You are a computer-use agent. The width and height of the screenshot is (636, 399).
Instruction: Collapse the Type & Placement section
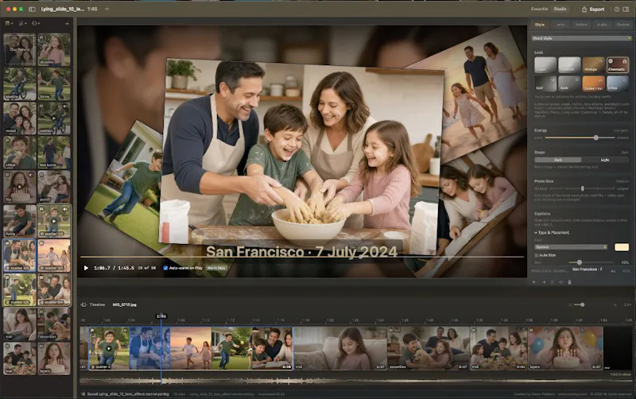552,233
